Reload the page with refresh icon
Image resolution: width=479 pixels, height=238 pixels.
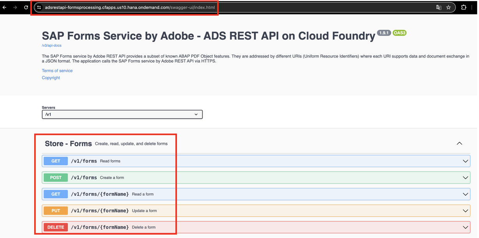[26, 7]
